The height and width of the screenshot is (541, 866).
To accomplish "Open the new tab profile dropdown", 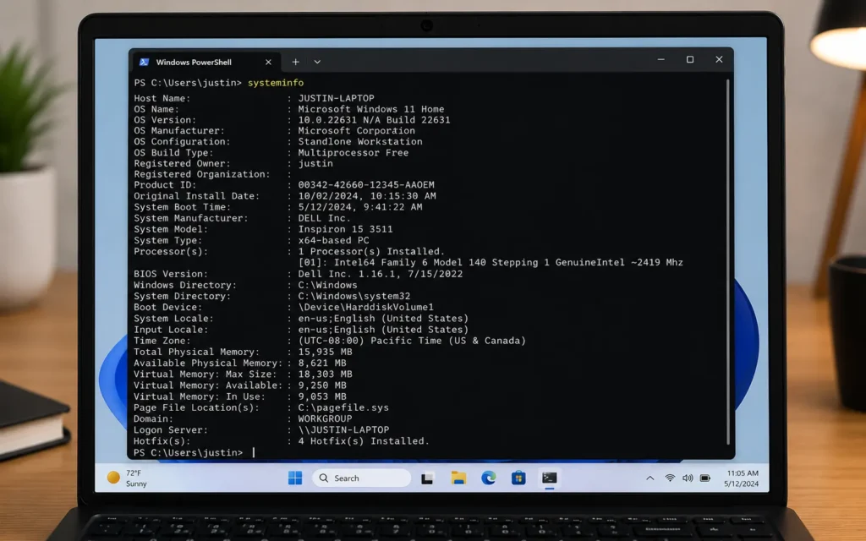I will tap(317, 62).
